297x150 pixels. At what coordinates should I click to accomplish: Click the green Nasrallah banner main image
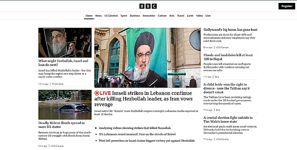pos(147,58)
